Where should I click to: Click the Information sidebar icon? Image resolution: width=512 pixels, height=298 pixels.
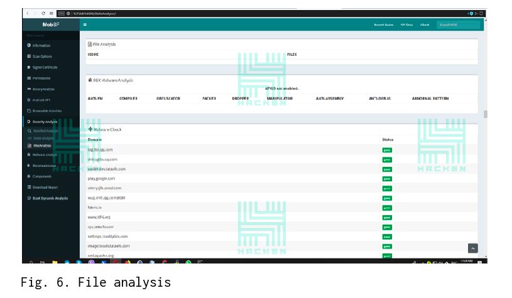tap(29, 45)
